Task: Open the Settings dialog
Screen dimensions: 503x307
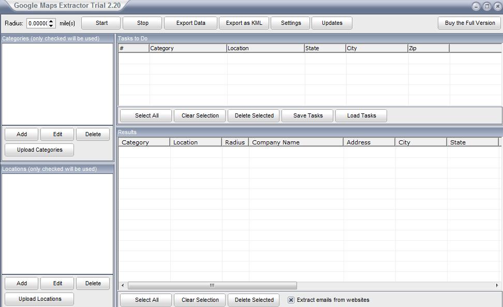Action: 290,23
